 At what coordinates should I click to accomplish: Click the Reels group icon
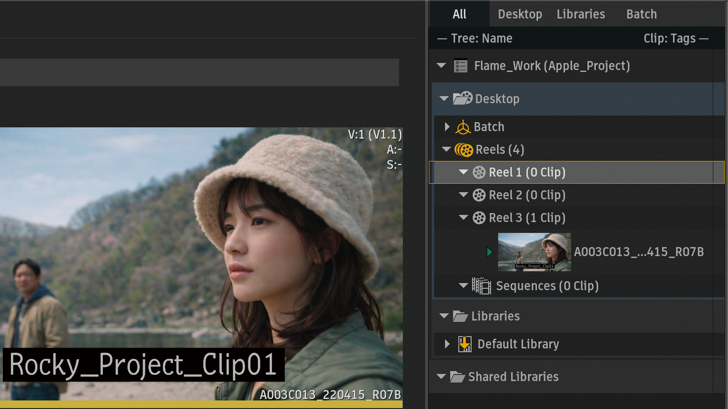[464, 150]
